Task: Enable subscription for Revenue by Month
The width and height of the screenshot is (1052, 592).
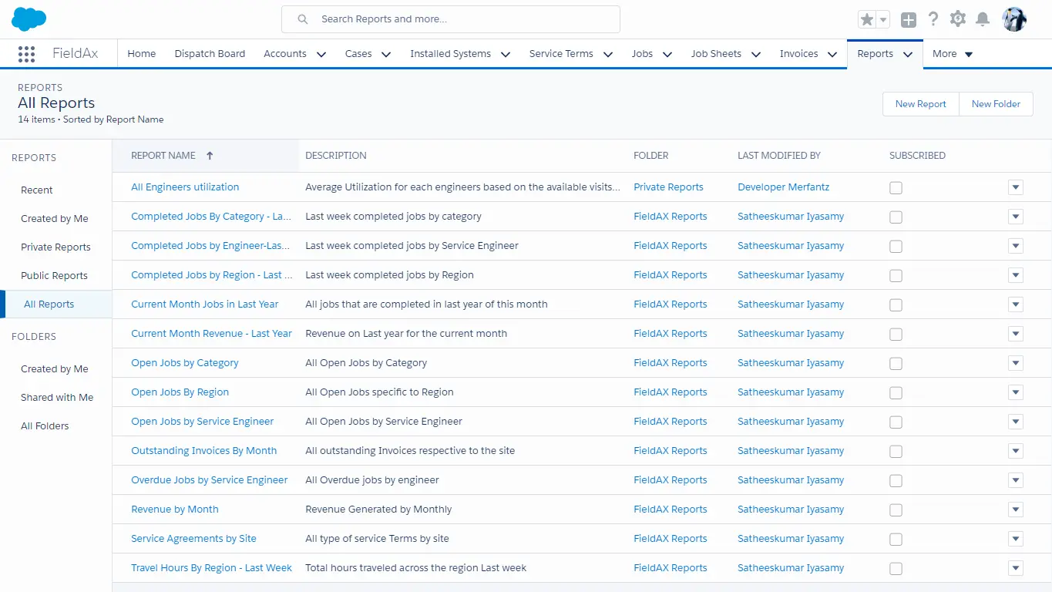Action: coord(896,510)
